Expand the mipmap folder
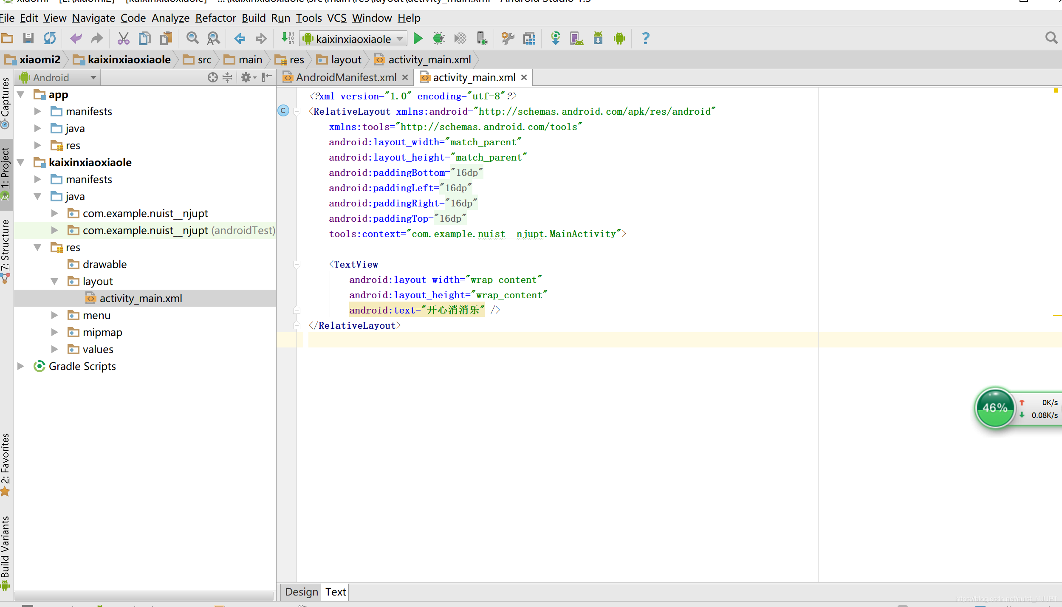Screen dimensions: 1062x607 click(x=54, y=332)
